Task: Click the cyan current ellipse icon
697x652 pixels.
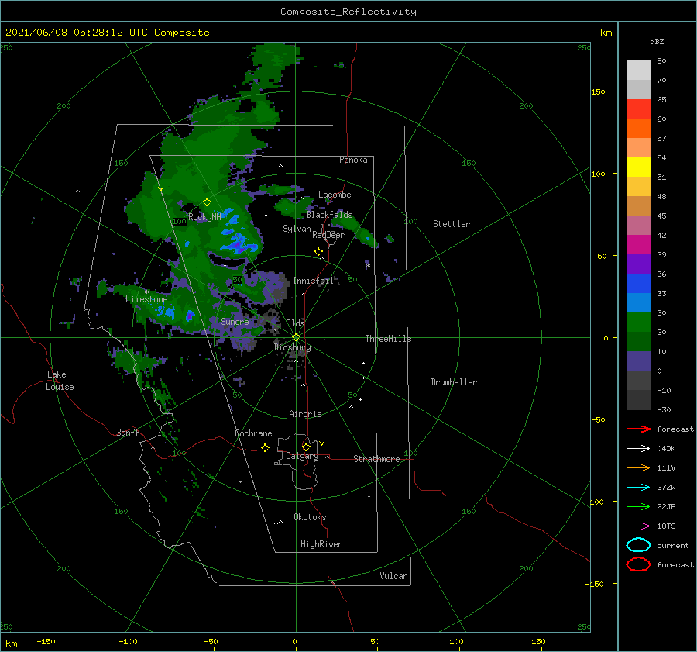Action: click(x=638, y=545)
